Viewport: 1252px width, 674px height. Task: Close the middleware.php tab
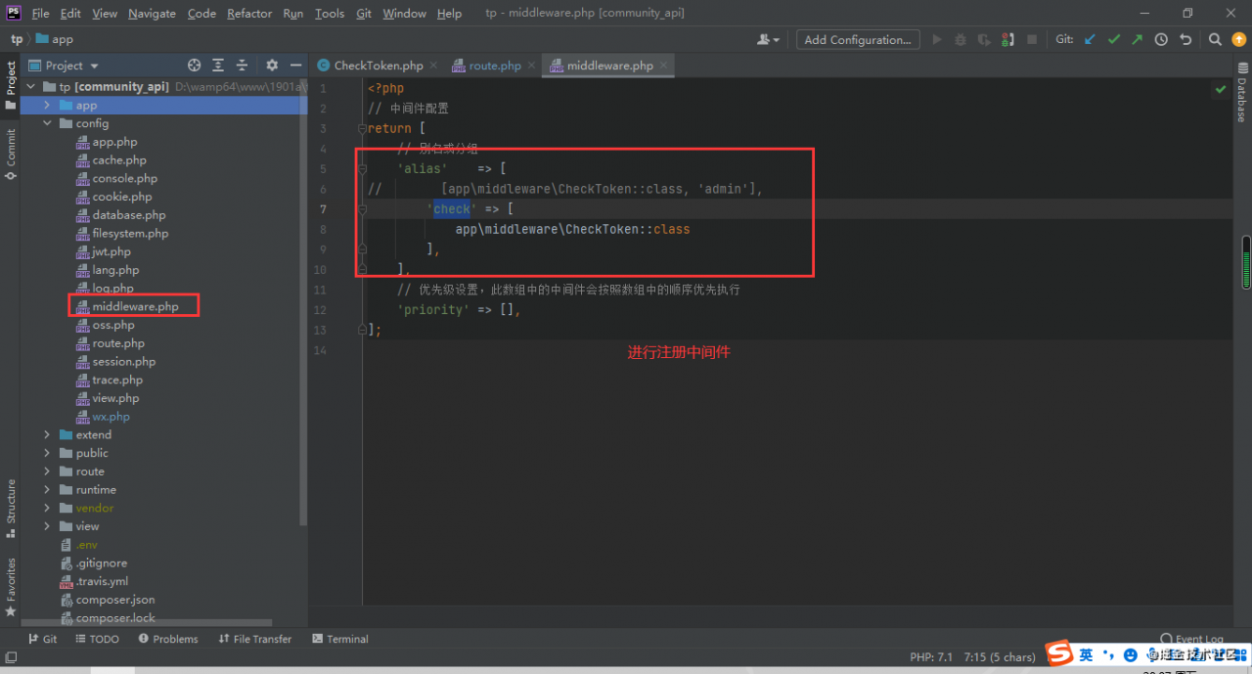coord(663,66)
